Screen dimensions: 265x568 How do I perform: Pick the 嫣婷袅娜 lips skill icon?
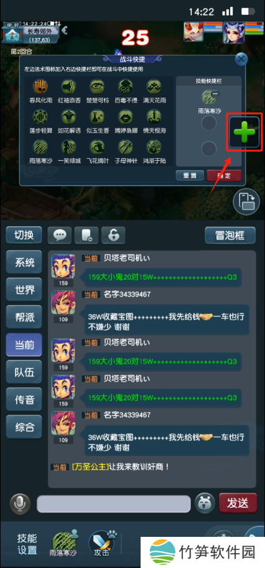125,116
